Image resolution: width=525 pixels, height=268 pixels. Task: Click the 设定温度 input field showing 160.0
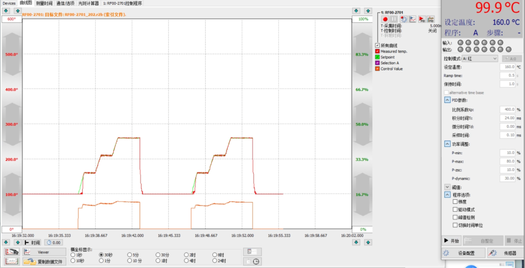(507, 67)
